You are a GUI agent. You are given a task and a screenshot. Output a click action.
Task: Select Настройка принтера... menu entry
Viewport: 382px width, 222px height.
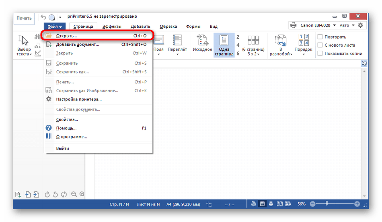[x=79, y=99]
